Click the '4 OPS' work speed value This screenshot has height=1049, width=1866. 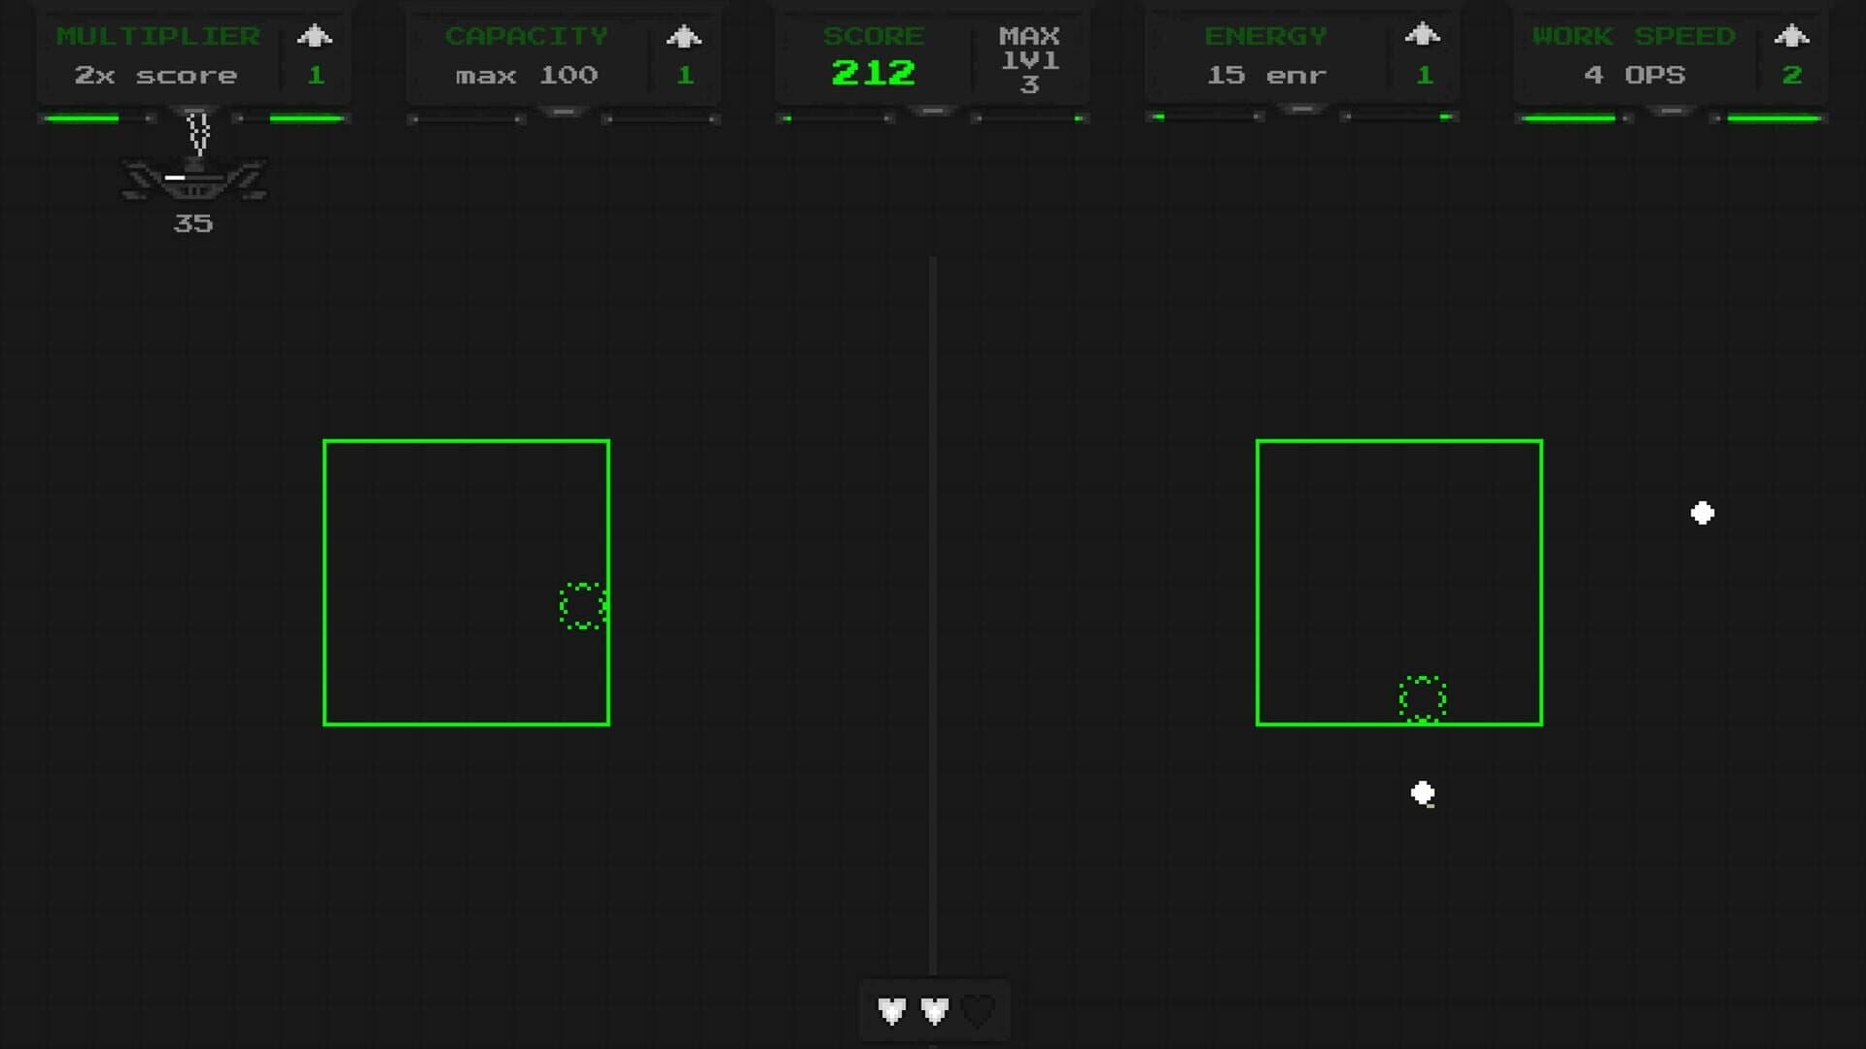pyautogui.click(x=1635, y=75)
